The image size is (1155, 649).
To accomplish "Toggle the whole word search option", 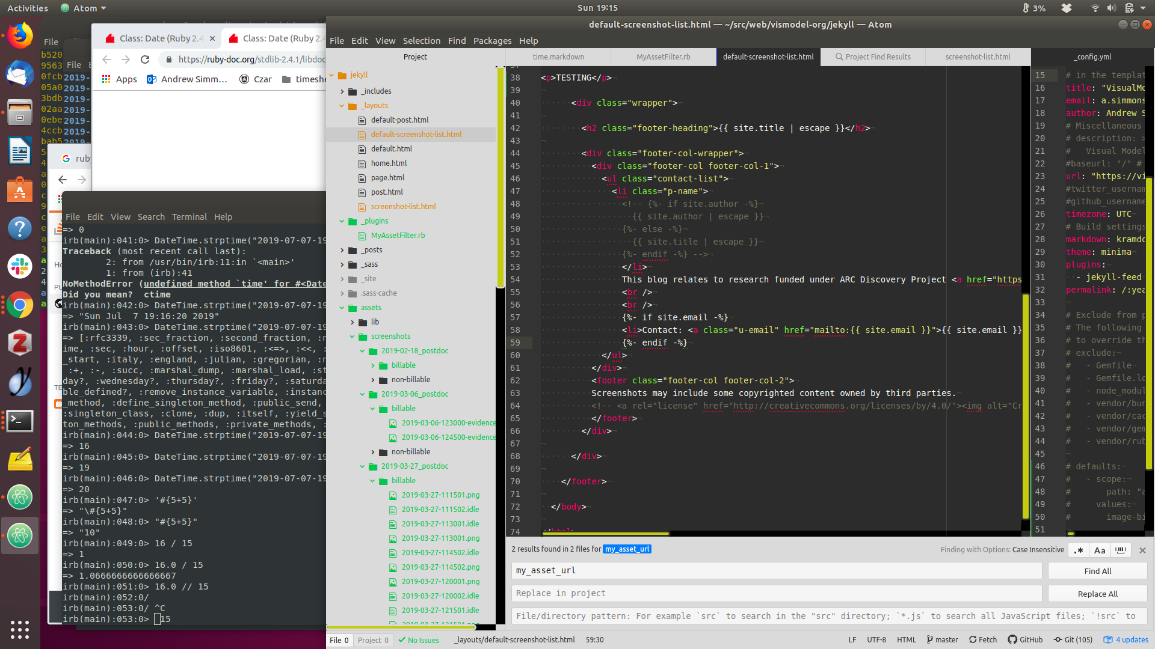I will click(1120, 550).
